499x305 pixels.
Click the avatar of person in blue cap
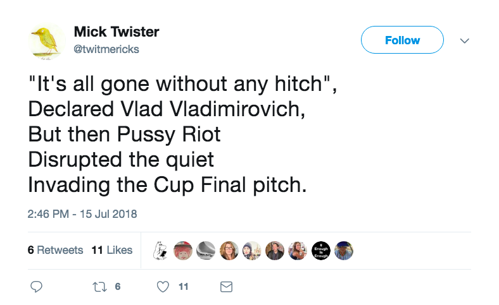click(344, 251)
